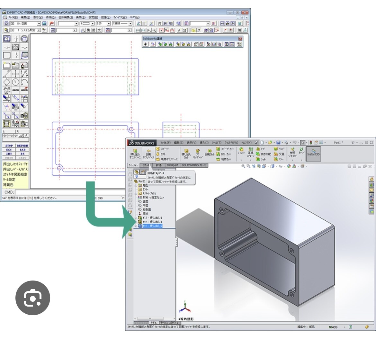The width and height of the screenshot is (376, 341).
Task: Click Reference Geometry (参照ジオメトリ) icon
Action: [x=292, y=152]
